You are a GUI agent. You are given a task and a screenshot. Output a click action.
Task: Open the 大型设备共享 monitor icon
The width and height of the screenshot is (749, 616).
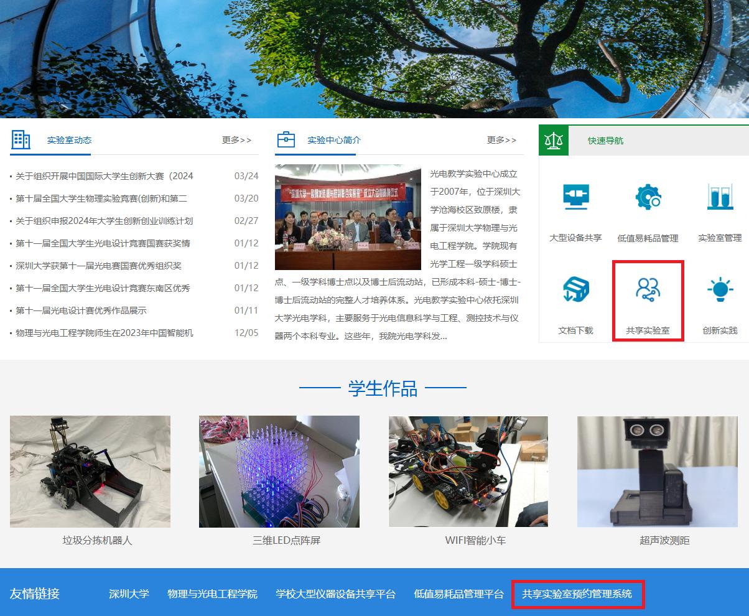point(575,197)
